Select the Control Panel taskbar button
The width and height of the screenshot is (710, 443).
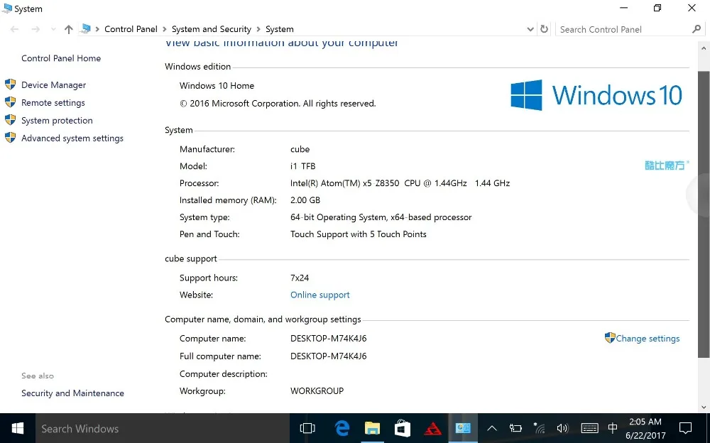pyautogui.click(x=463, y=428)
